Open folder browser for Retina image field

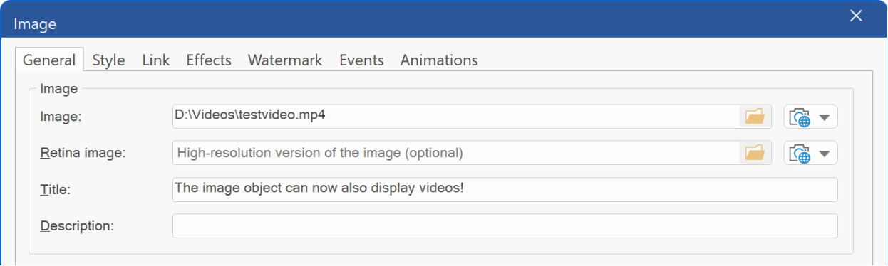(755, 153)
